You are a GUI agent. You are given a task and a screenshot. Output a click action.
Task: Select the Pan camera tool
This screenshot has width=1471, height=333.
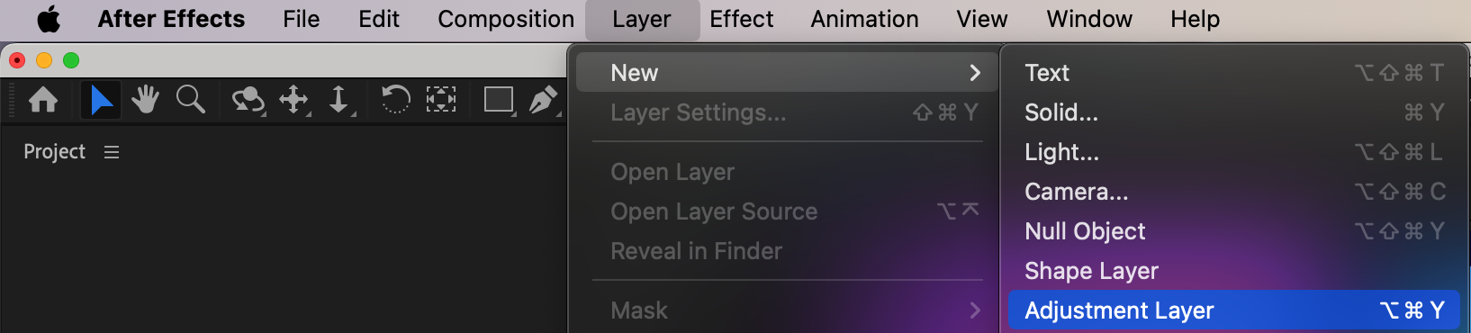[294, 100]
